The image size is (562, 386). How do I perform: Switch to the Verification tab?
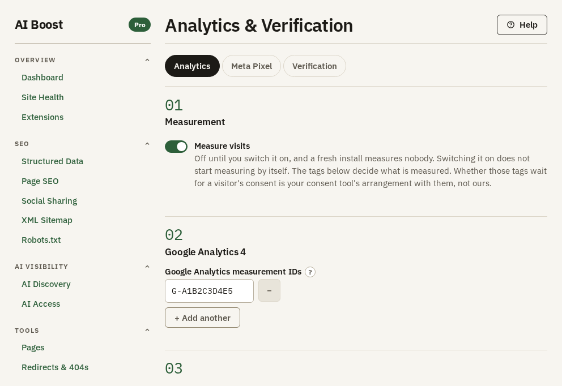(314, 66)
